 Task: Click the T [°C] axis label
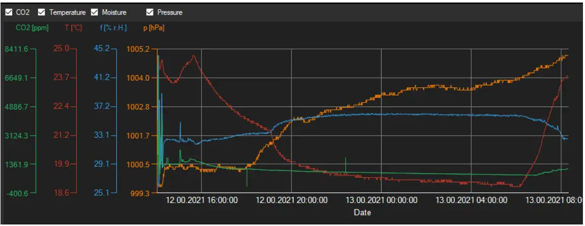[73, 28]
